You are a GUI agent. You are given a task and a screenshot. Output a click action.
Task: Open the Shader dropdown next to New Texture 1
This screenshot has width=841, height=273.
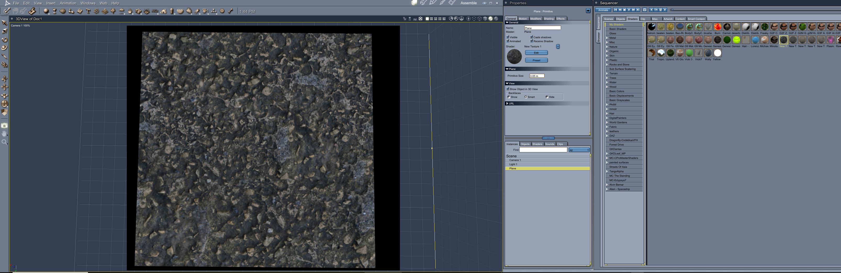tap(558, 47)
